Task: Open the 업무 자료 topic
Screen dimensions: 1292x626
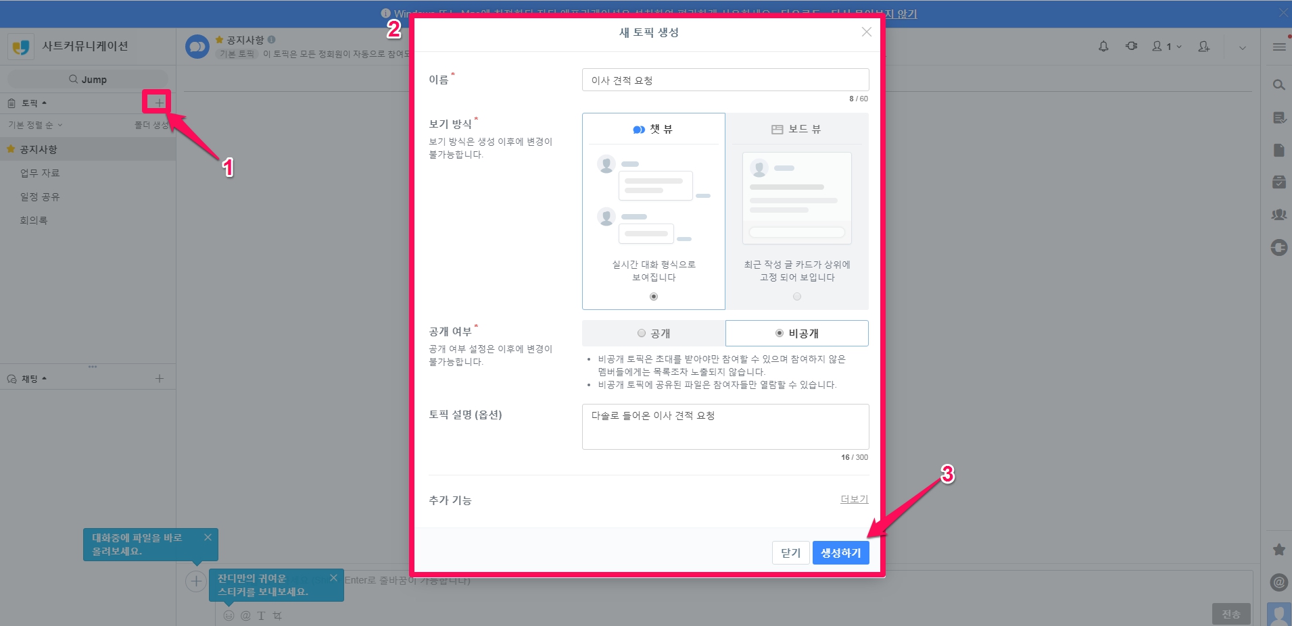Action: coord(40,173)
